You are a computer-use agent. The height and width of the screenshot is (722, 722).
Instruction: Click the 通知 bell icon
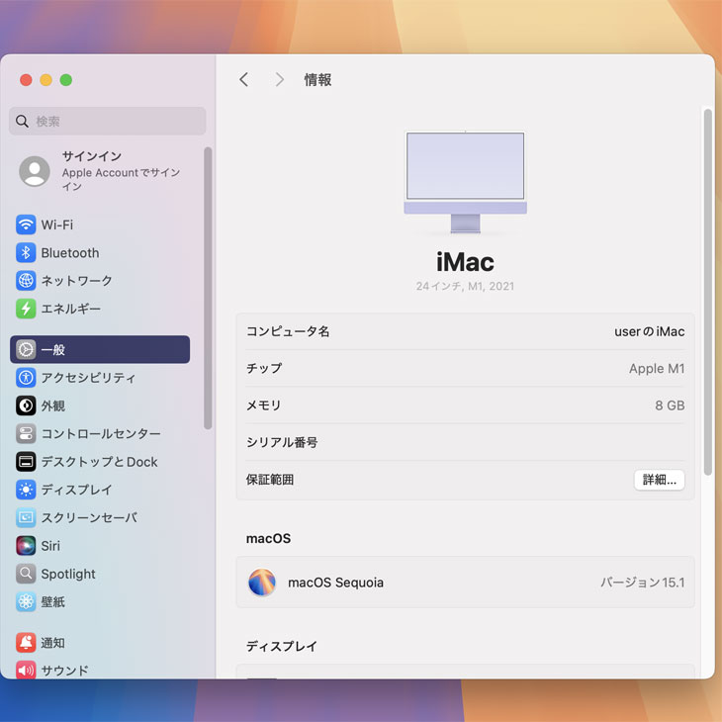tap(26, 643)
